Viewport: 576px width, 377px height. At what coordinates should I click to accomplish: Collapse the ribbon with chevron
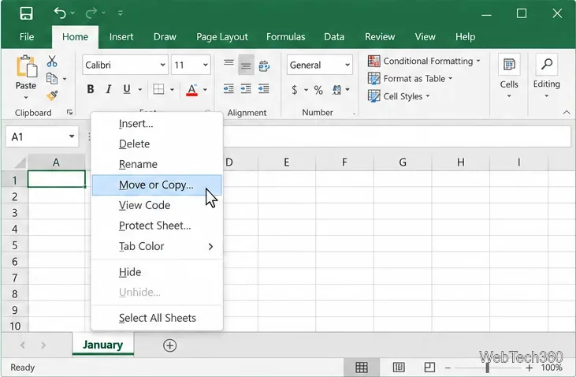567,112
